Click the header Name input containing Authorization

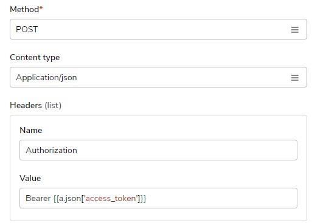tap(158, 150)
